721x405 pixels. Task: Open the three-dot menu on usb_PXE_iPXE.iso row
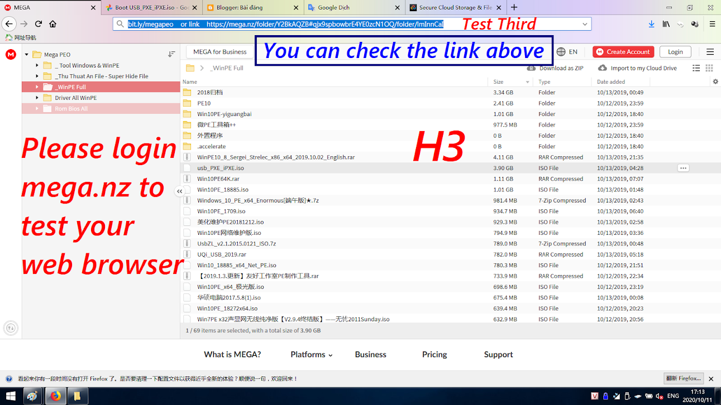683,168
